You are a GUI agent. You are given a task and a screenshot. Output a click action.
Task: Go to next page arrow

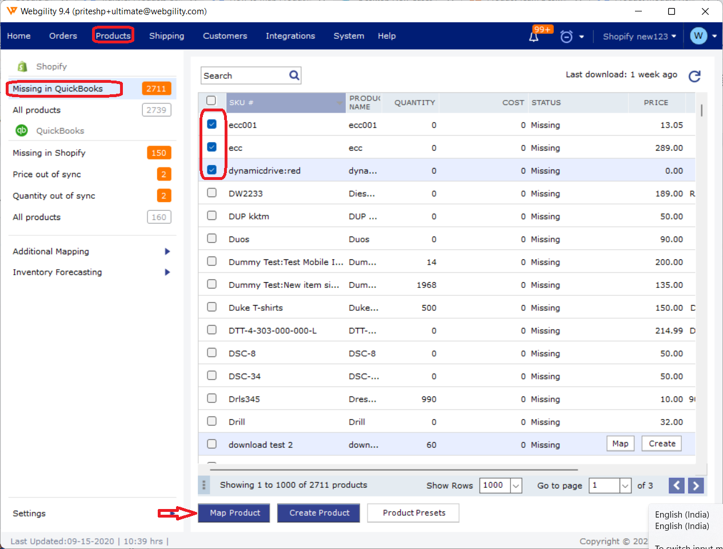coord(696,486)
